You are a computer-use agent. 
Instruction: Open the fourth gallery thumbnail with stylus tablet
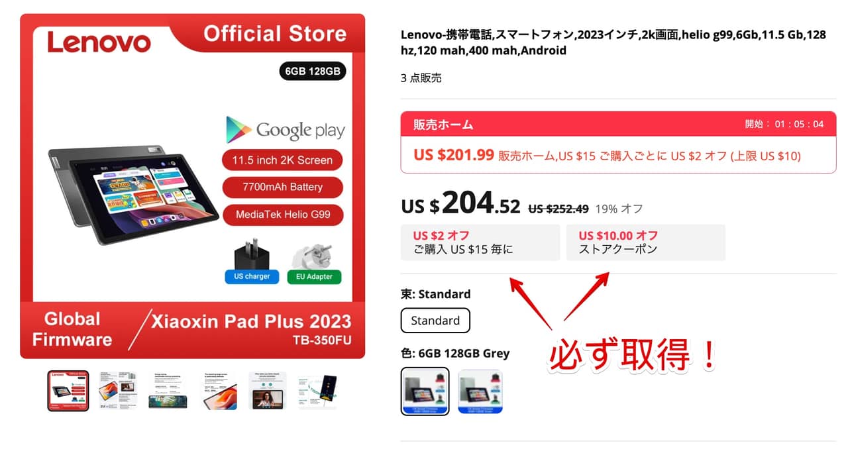[219, 391]
